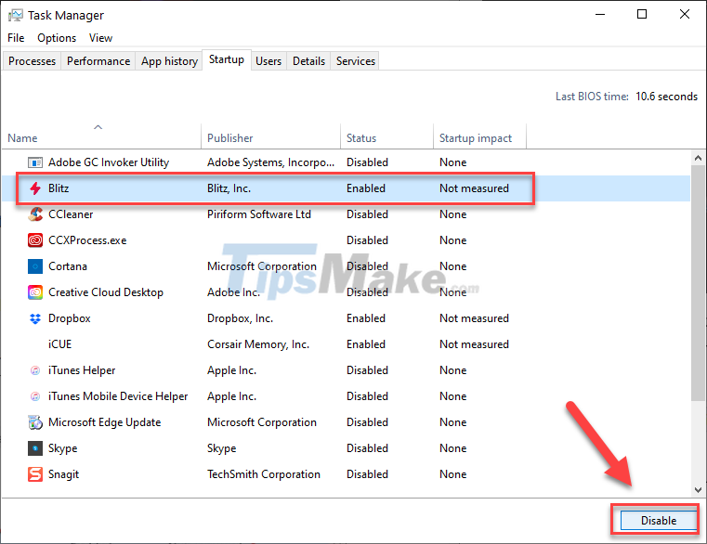Click publisher Corsair Memory, Inc.

coord(258,344)
